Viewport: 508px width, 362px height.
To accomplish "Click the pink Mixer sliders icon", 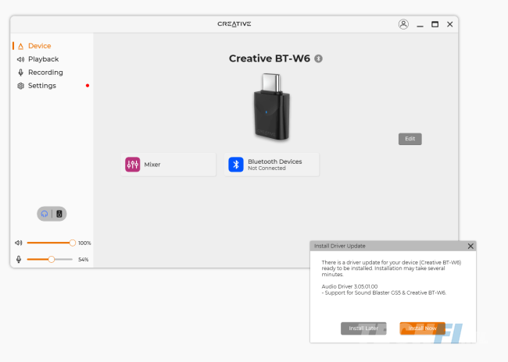I will tap(133, 165).
